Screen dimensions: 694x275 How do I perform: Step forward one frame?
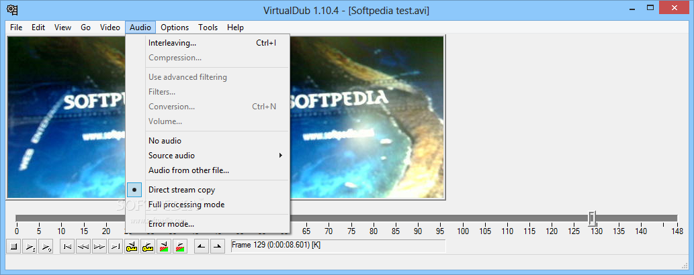(x=99, y=247)
